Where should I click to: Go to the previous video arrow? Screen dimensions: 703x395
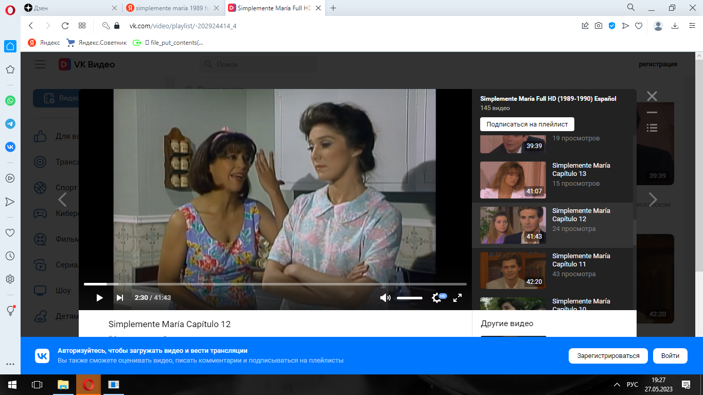(62, 199)
